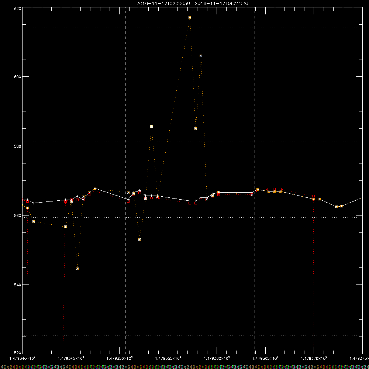Pick the orange data point near 553
Image resolution: width=369 pixels, height=369 pixels.
click(140, 239)
